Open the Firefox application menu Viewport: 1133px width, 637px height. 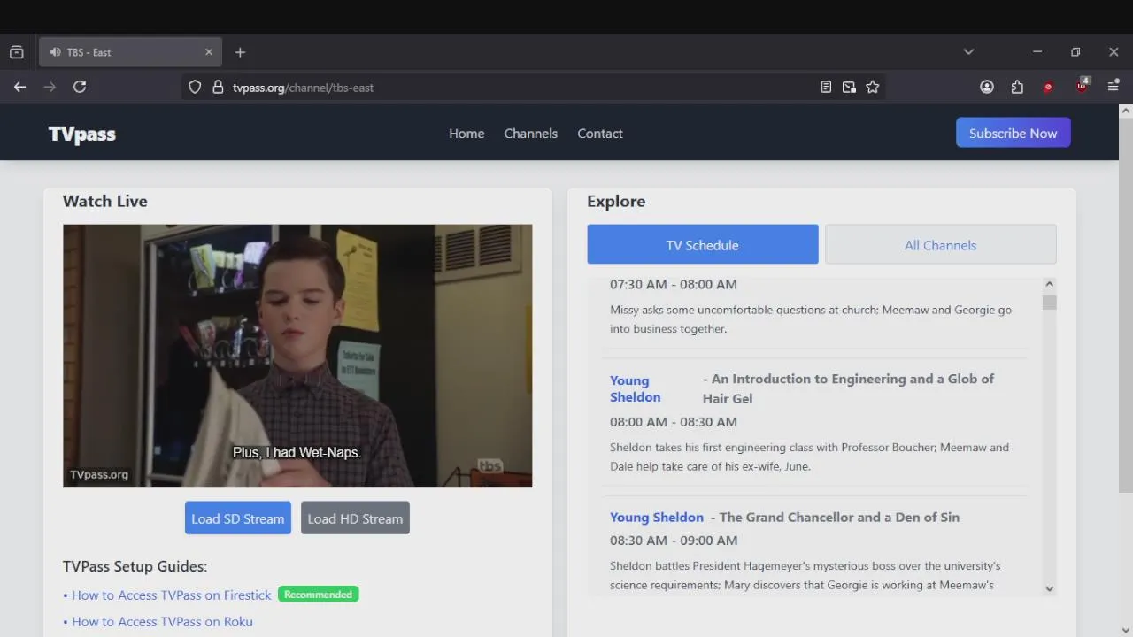[x=1114, y=87]
